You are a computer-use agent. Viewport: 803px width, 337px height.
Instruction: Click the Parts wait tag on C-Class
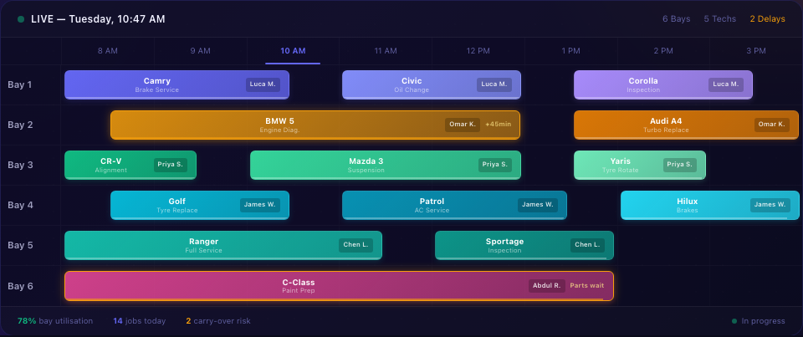pyautogui.click(x=587, y=286)
